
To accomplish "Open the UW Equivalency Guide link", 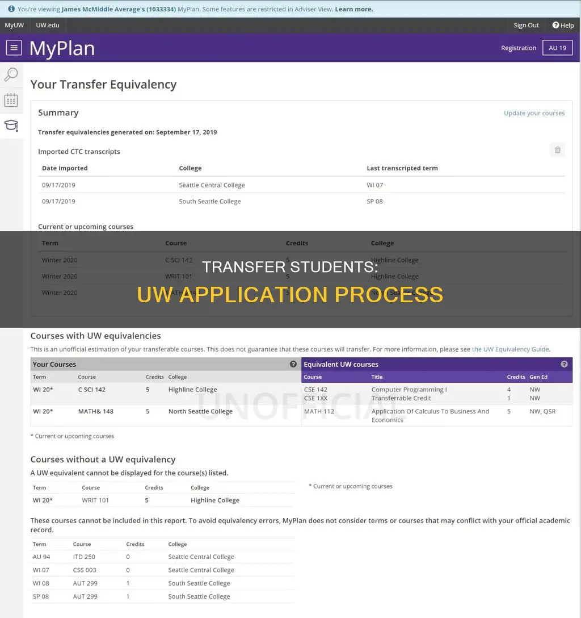I will tap(510, 349).
